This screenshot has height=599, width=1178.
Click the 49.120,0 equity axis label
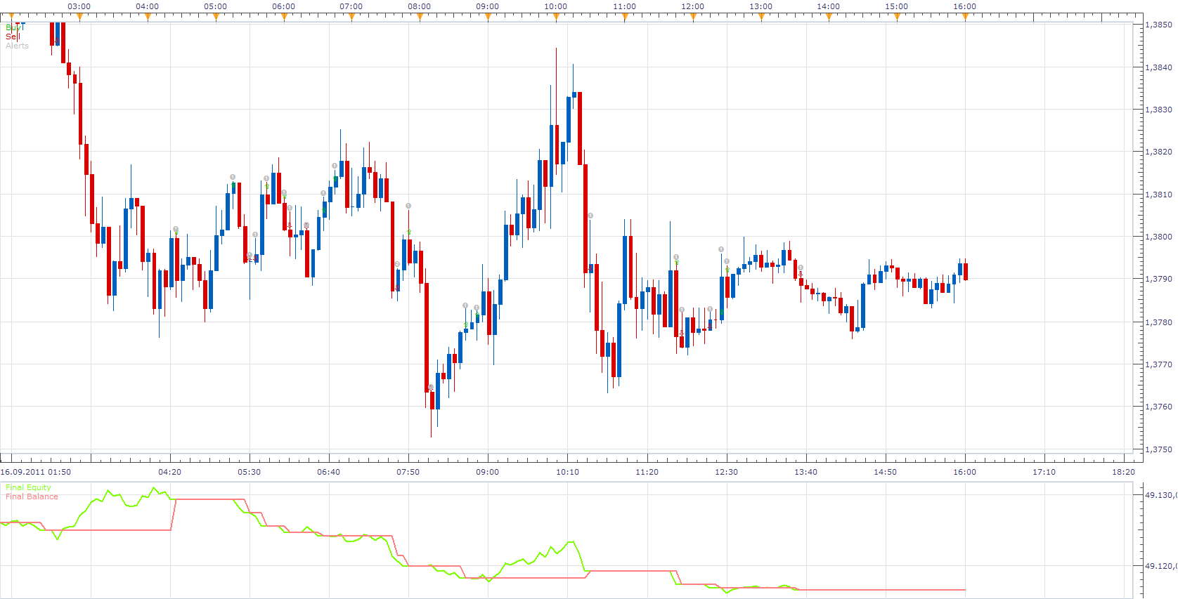(1161, 565)
